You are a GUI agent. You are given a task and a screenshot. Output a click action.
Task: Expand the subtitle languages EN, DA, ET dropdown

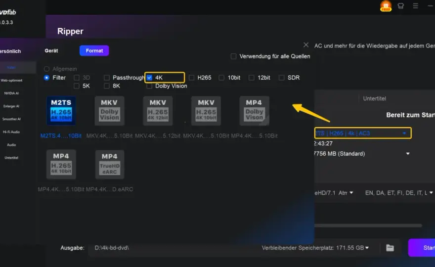[431, 193]
